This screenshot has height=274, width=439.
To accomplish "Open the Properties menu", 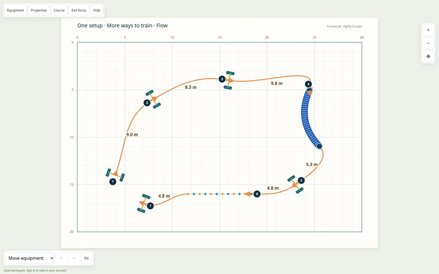I will click(39, 10).
